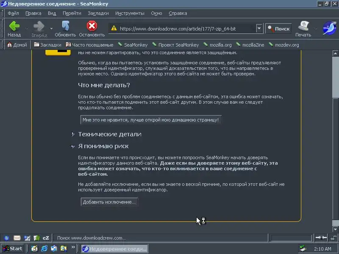Click the vertical scrollbar thumb

coord(335,77)
